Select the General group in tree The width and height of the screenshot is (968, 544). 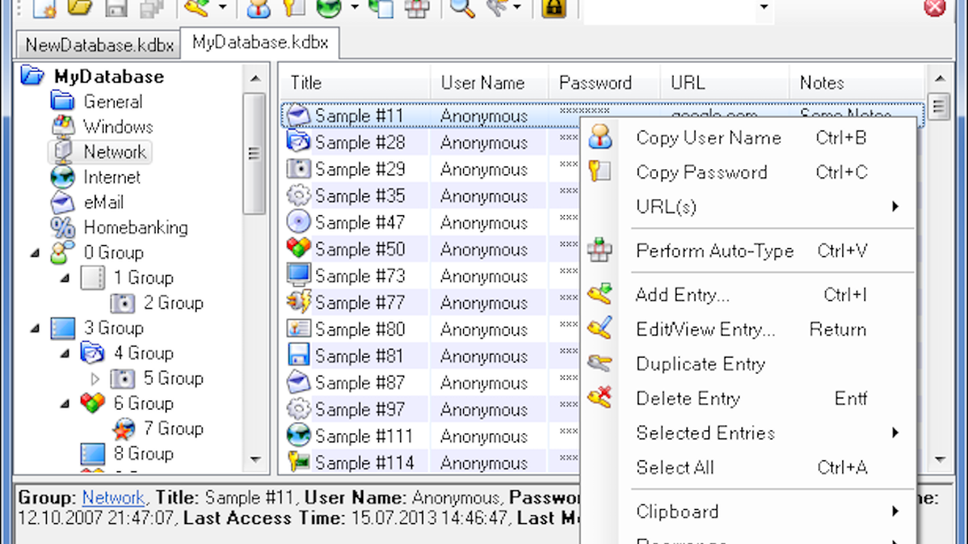pos(113,102)
